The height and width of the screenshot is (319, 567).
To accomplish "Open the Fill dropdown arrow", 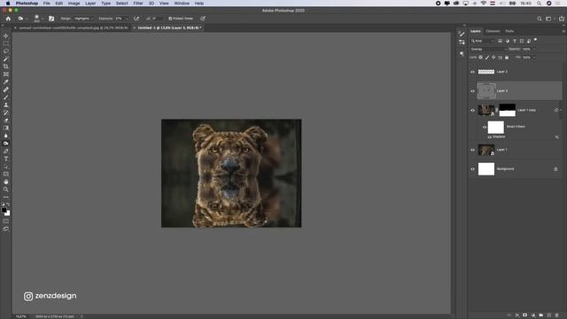I will tap(534, 58).
